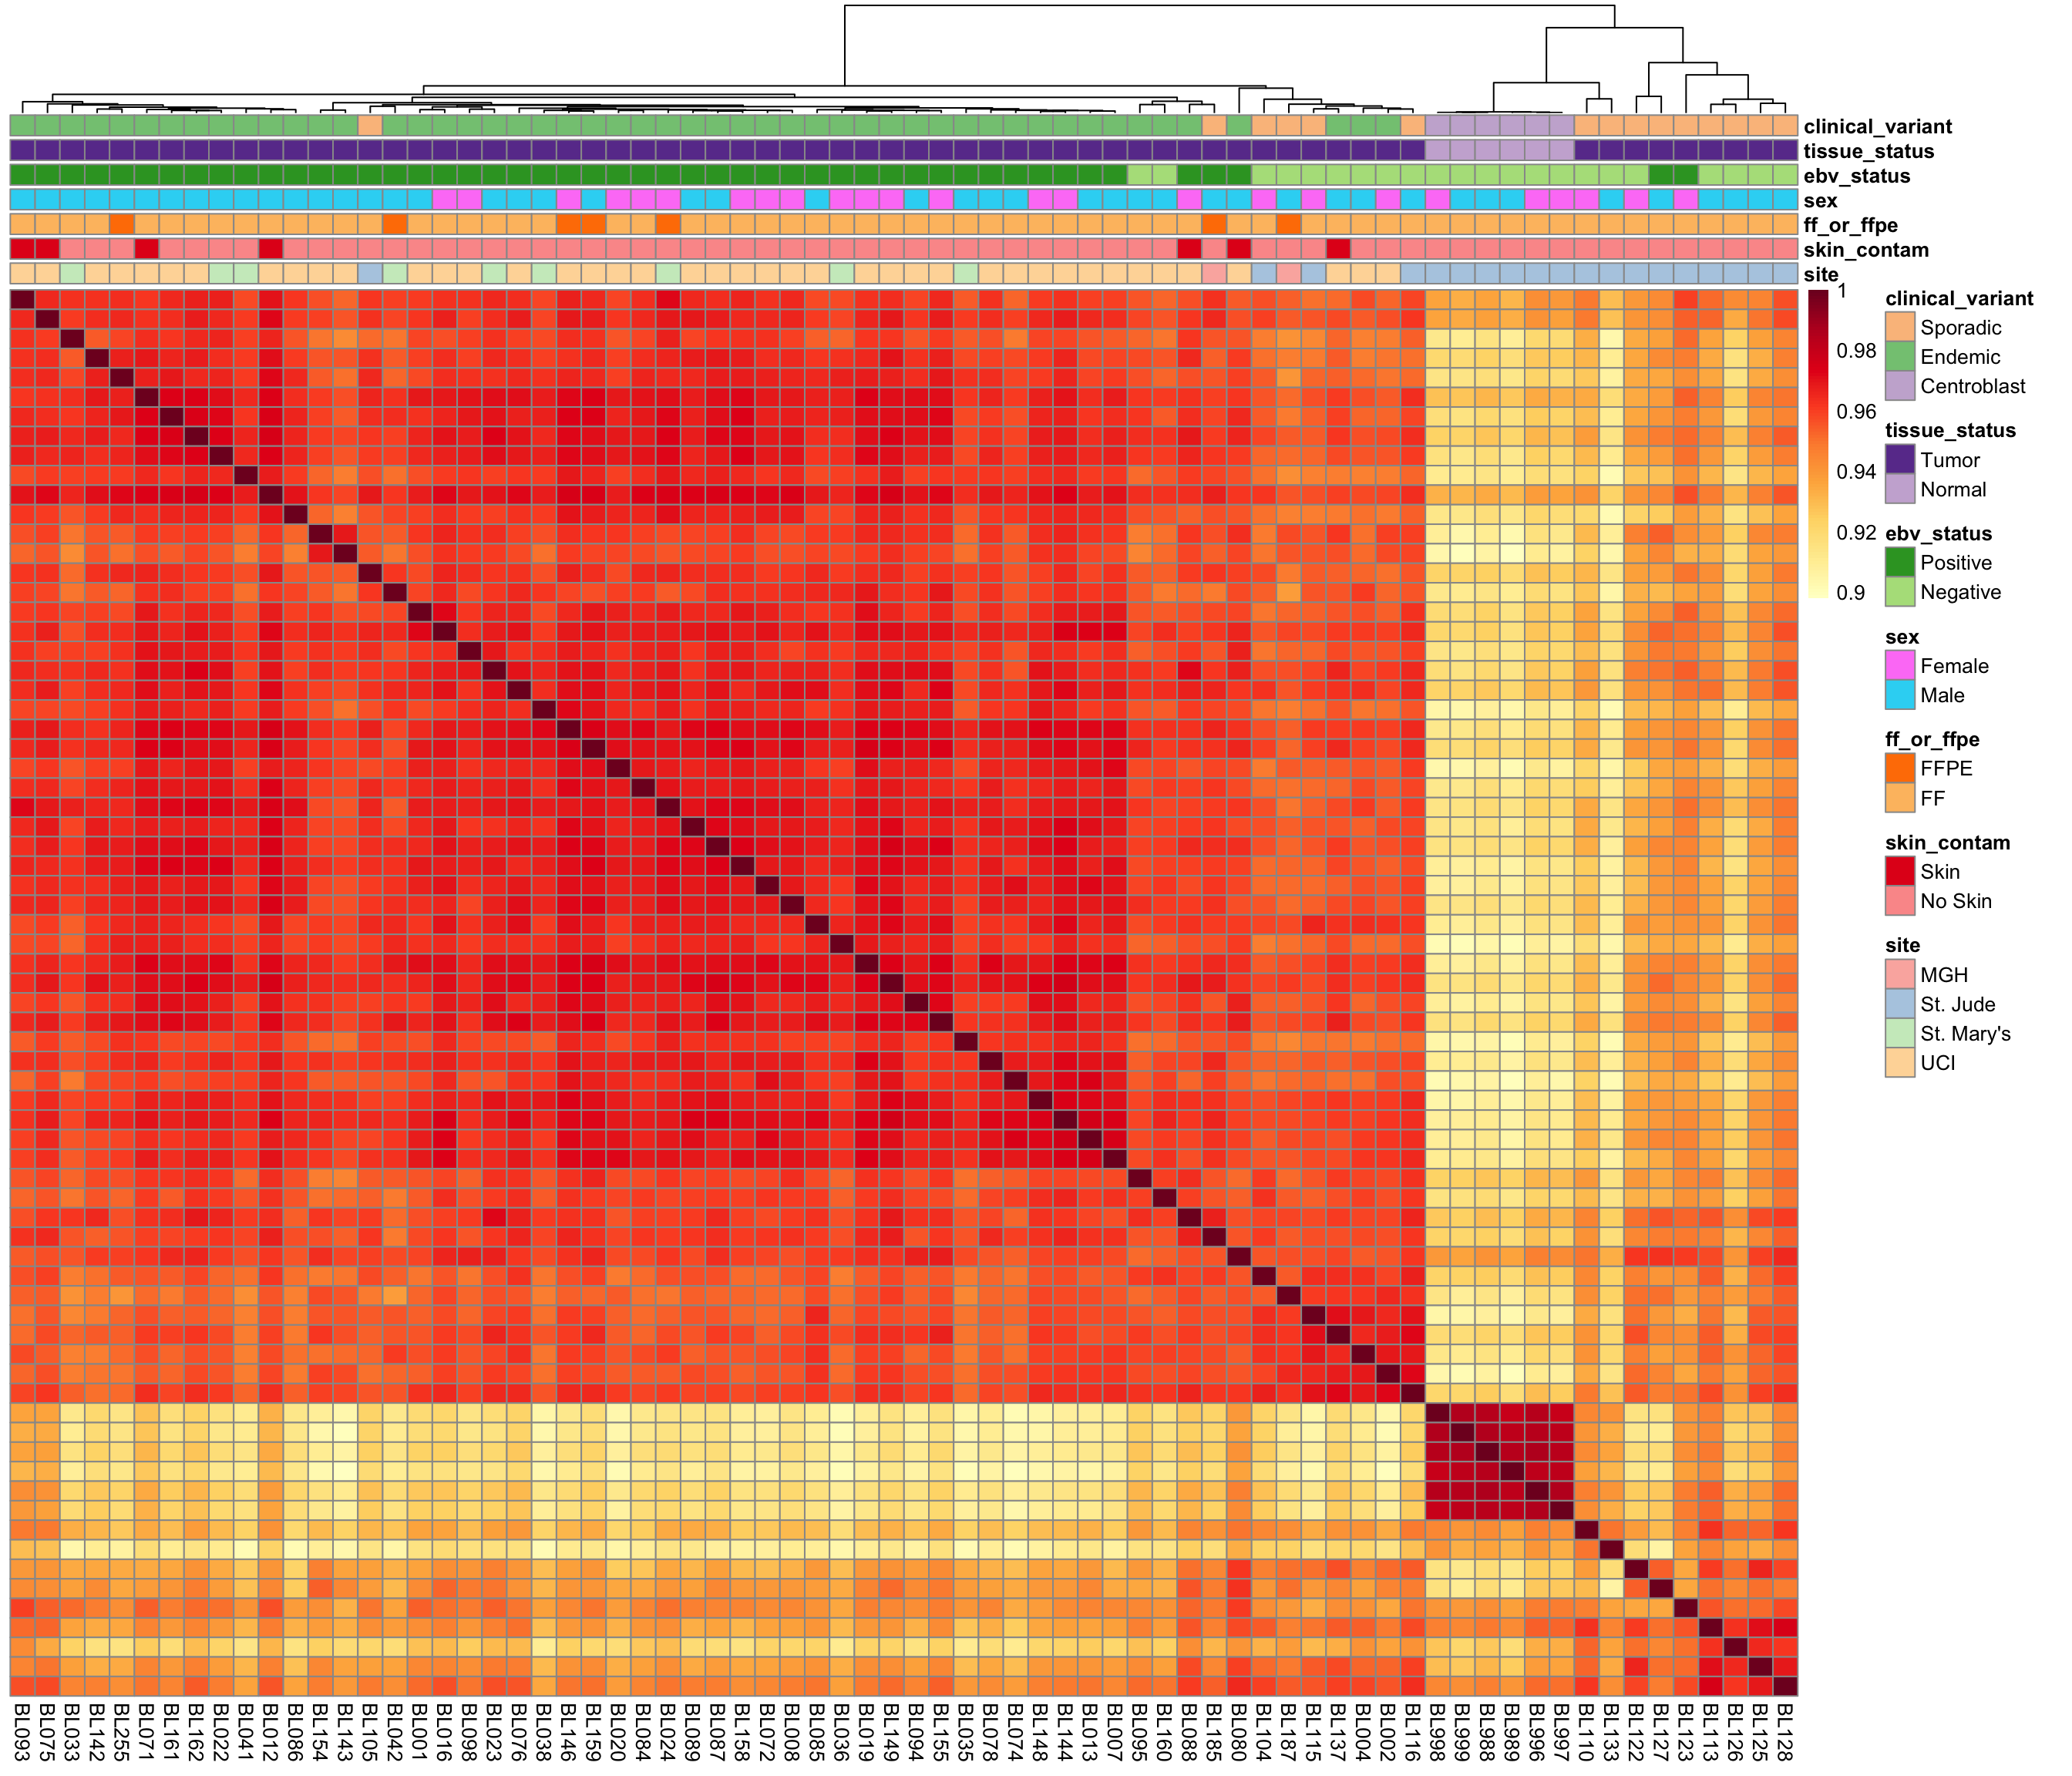Click the correlation color scale bar

point(1818,445)
